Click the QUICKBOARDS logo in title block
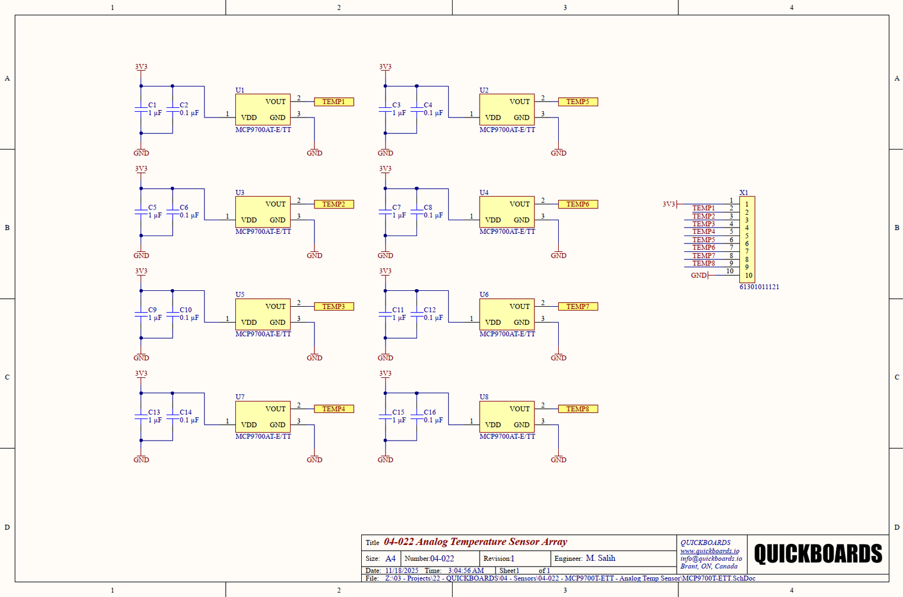This screenshot has height=597, width=903. point(818,554)
